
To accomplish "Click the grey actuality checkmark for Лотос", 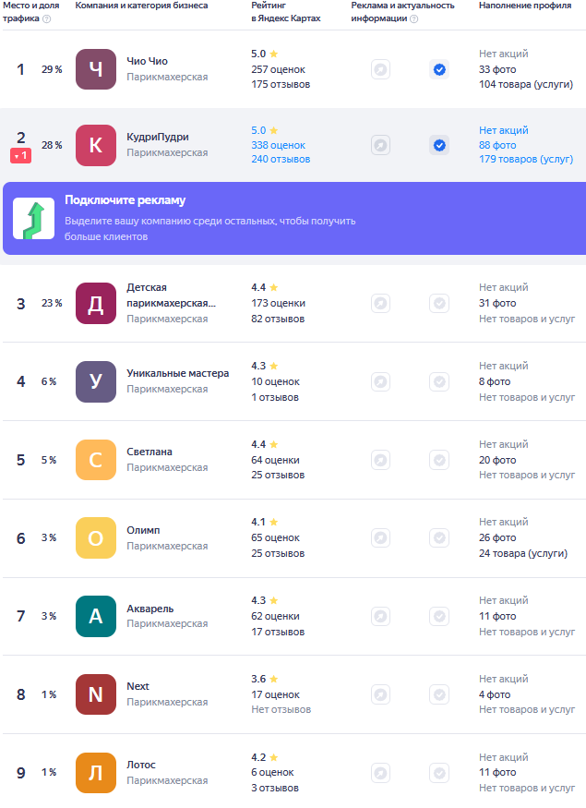I will tap(439, 773).
